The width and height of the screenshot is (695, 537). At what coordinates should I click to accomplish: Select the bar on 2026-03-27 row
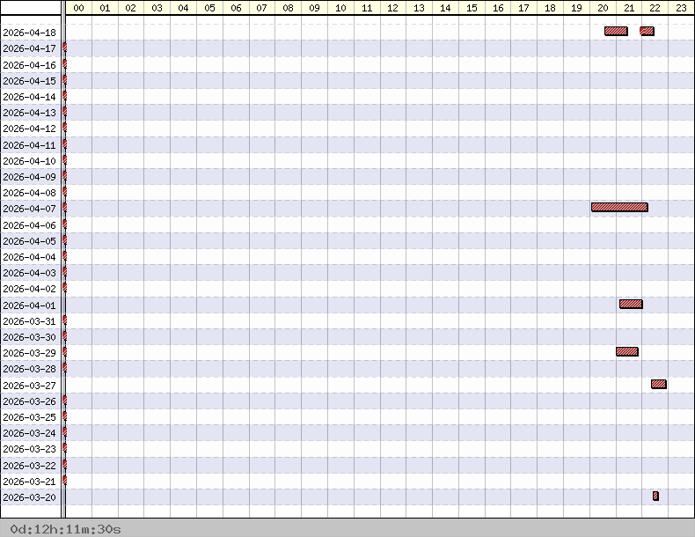(659, 384)
